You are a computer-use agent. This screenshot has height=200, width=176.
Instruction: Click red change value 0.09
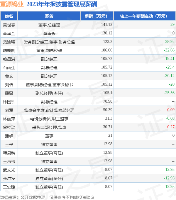pos(171,110)
